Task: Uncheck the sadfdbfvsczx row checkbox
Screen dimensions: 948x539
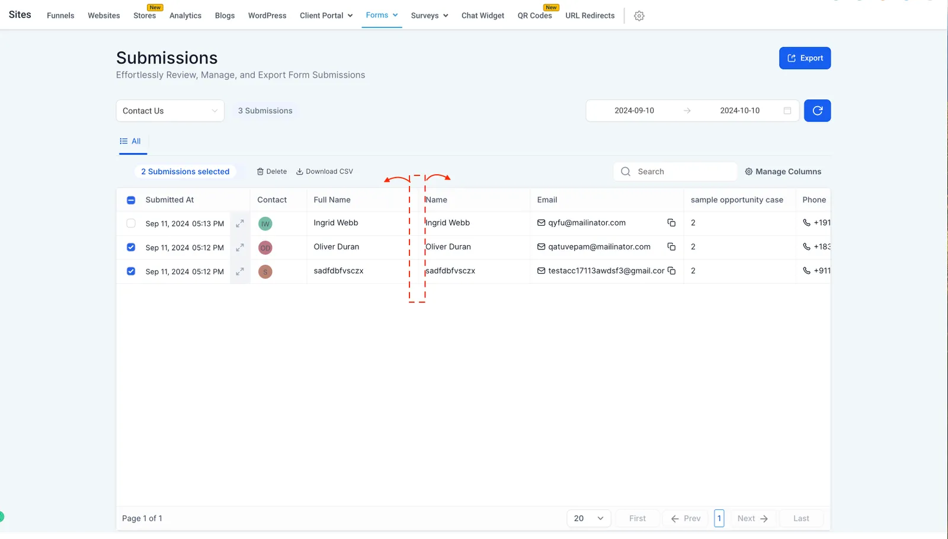Action: (x=131, y=271)
